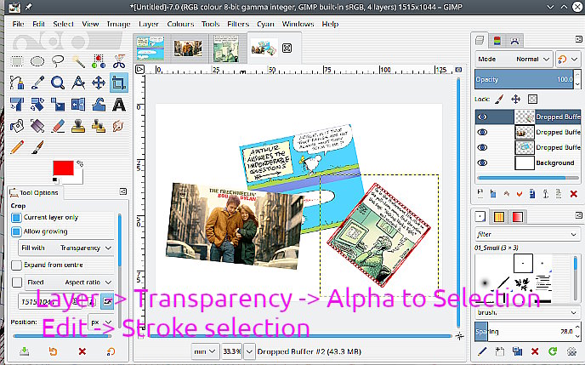Open the Filters menu
This screenshot has width=585, height=365.
coord(238,25)
